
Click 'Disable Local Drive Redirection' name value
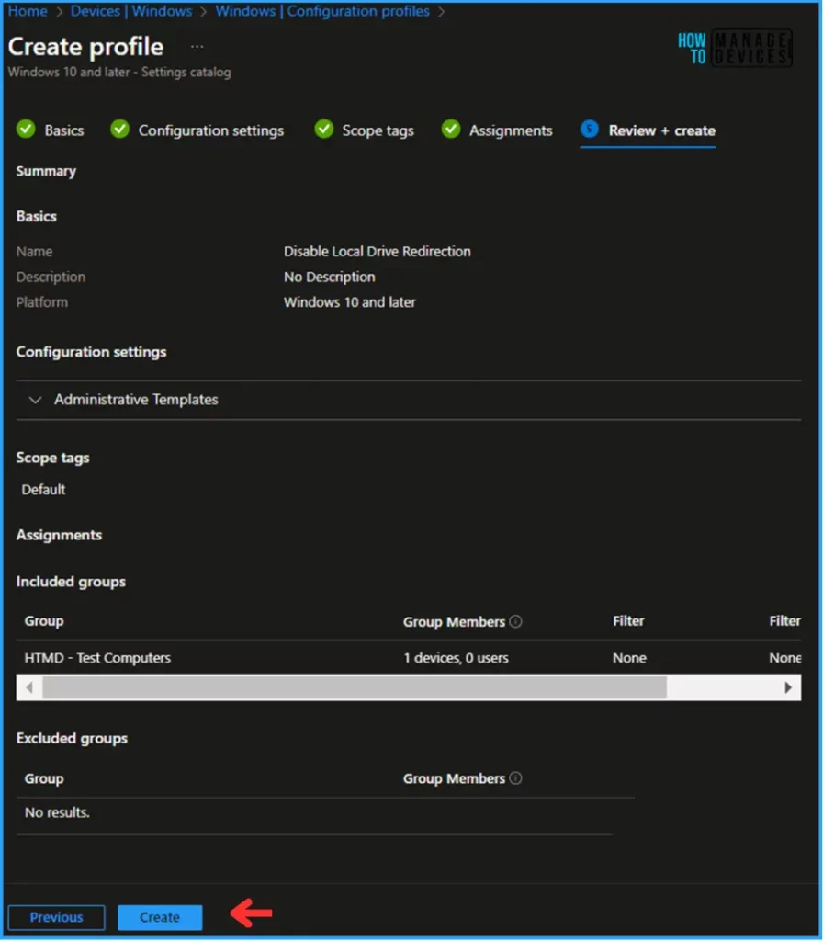pyautogui.click(x=378, y=252)
